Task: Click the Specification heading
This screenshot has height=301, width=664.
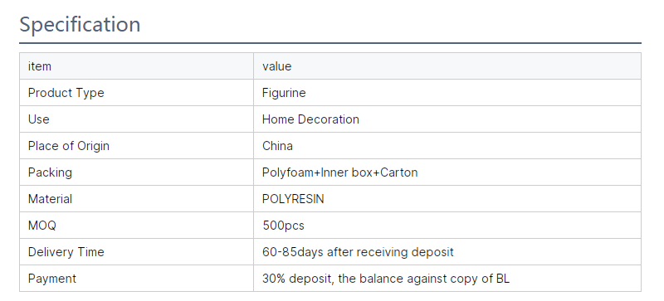Action: [x=80, y=25]
